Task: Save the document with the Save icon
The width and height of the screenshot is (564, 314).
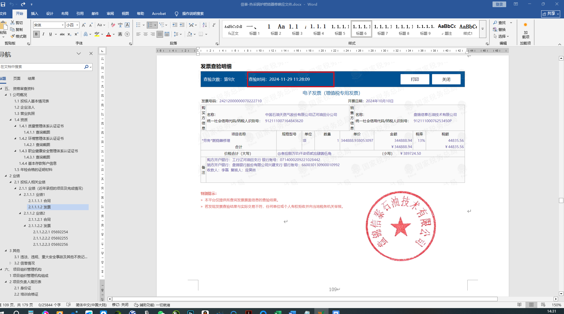Action: coord(3,4)
